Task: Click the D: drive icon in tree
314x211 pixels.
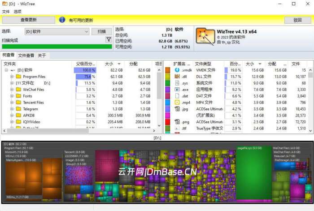Action: [13, 70]
